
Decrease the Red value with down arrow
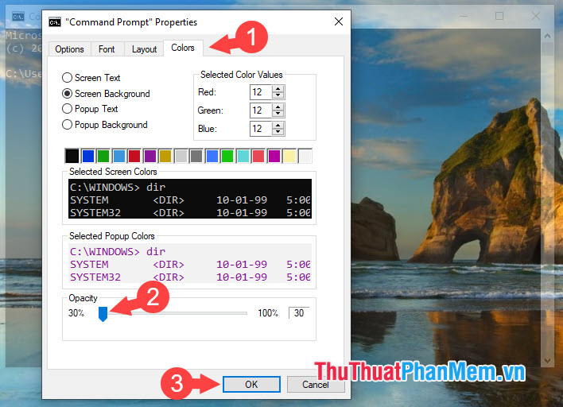click(278, 95)
